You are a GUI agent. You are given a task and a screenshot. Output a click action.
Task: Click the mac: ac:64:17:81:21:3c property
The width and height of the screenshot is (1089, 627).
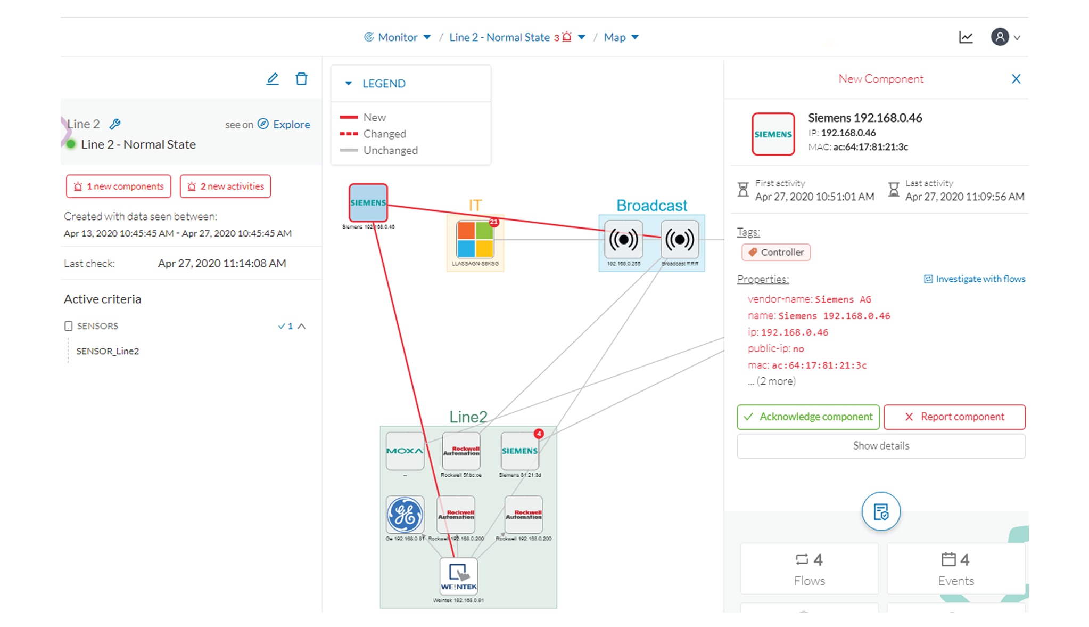pos(807,365)
